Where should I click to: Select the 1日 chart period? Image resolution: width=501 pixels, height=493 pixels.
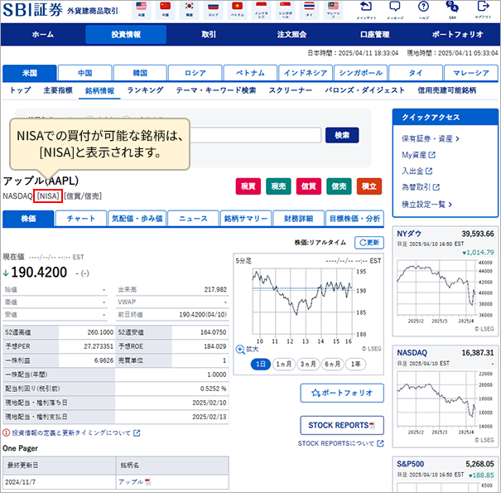261,364
